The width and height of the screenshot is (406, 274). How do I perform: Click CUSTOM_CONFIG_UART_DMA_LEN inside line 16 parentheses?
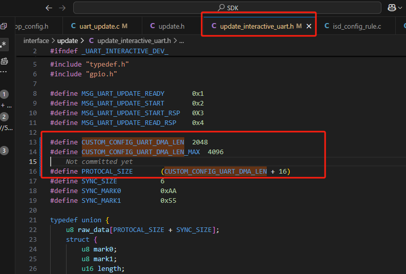pos(216,172)
